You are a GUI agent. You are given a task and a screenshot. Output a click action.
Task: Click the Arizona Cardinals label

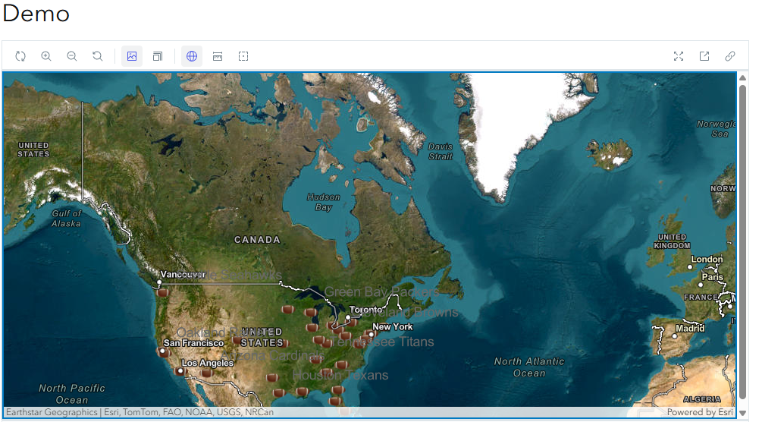click(x=273, y=355)
